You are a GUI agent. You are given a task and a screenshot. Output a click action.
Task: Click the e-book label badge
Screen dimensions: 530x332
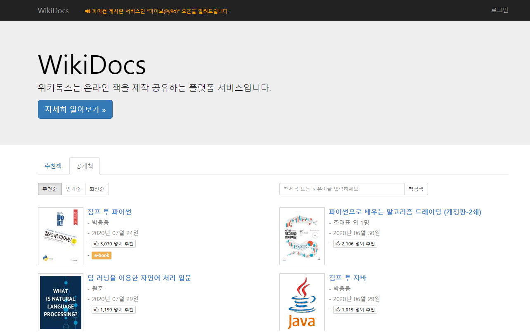click(x=102, y=255)
